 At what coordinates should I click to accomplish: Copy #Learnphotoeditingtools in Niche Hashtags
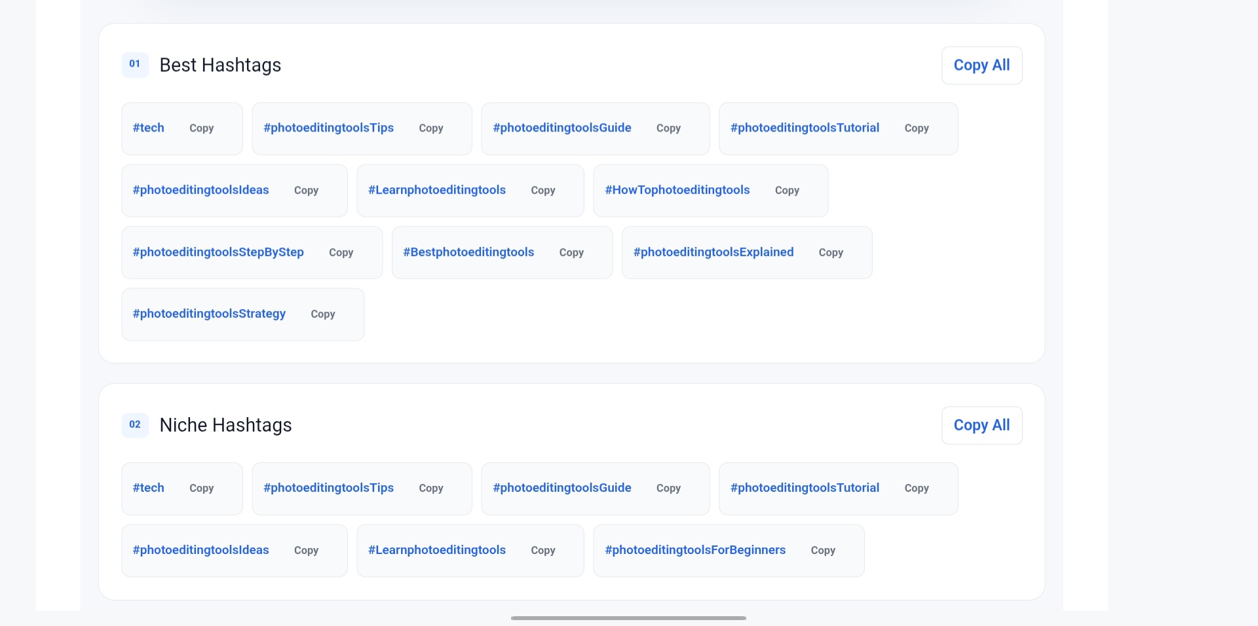(543, 551)
